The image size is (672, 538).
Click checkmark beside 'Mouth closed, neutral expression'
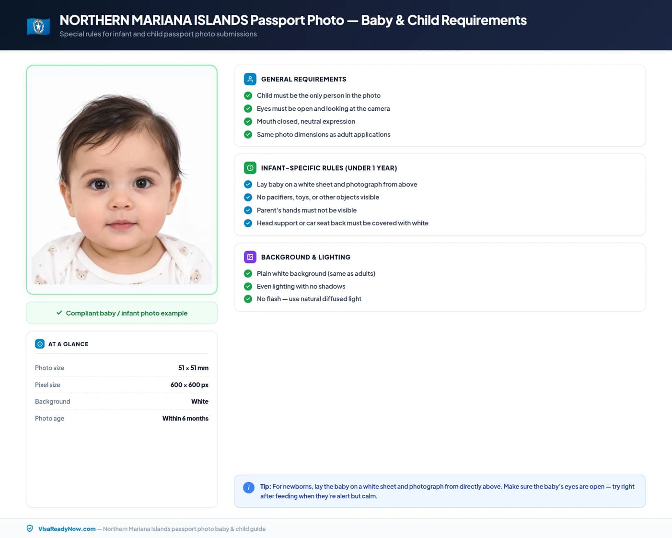248,121
